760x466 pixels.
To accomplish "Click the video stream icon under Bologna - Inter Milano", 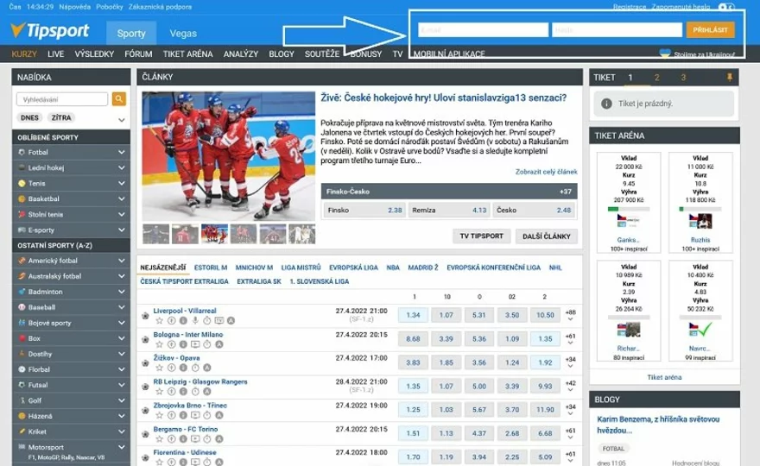I will (x=195, y=344).
